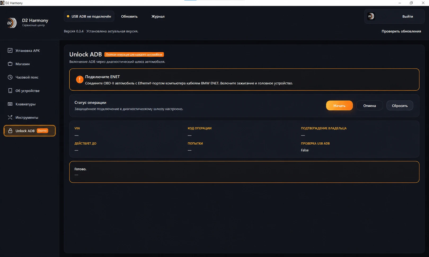Click the False value under ПРОВЕРКА USB ADB
This screenshot has height=257, width=429.
click(x=305, y=150)
